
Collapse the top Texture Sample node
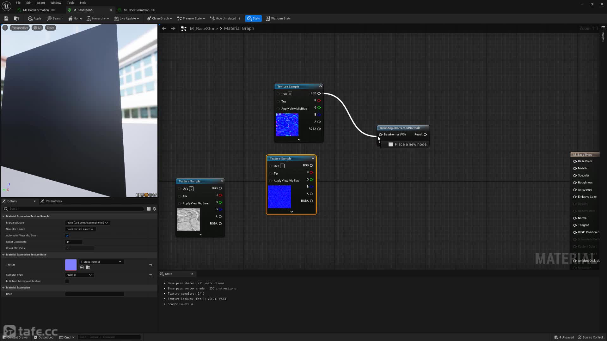click(x=320, y=86)
